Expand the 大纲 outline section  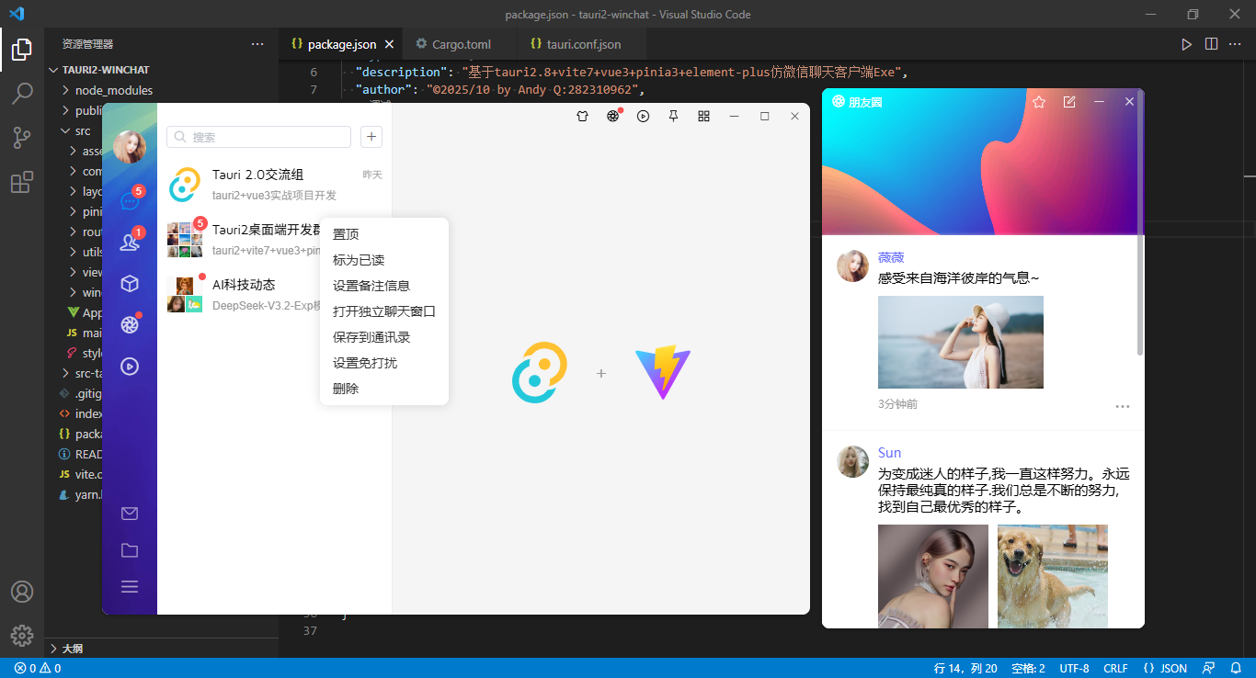pyautogui.click(x=161, y=648)
